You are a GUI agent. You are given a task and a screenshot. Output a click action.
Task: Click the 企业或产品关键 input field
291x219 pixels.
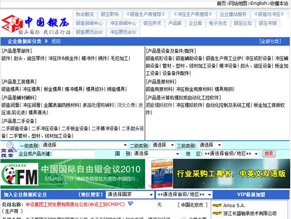(74, 154)
